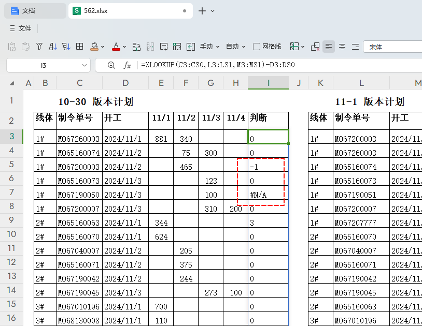
Task: Click the wrap text icon
Action: 164,47
